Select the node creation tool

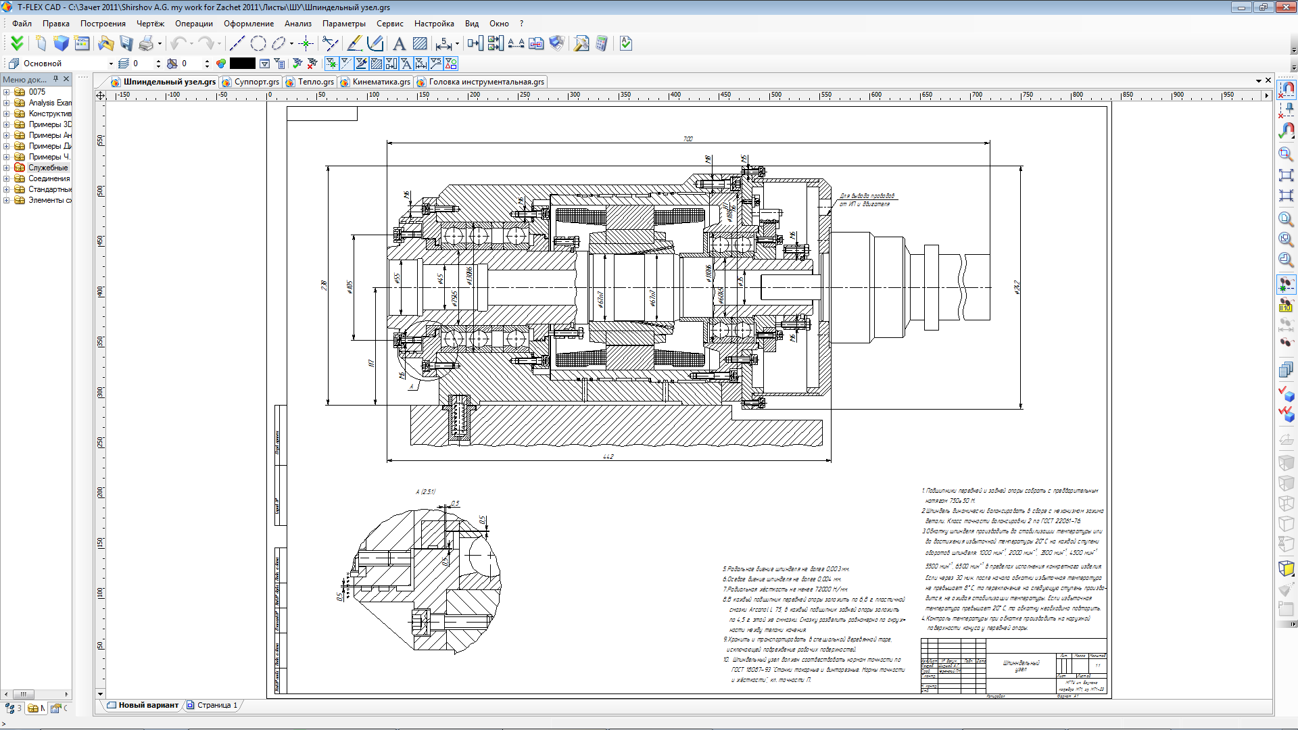pyautogui.click(x=306, y=43)
